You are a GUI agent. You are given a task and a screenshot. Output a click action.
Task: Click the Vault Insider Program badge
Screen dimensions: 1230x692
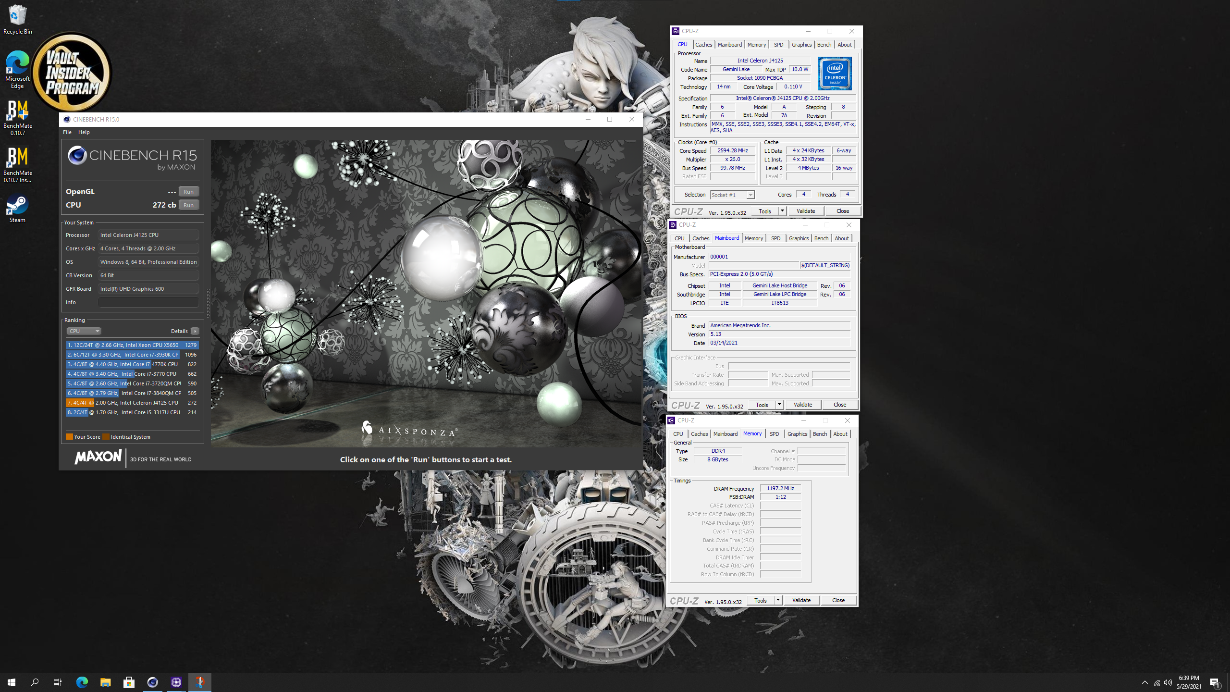point(72,72)
